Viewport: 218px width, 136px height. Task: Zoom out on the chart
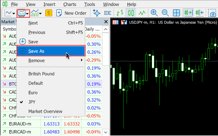[x=165, y=13]
